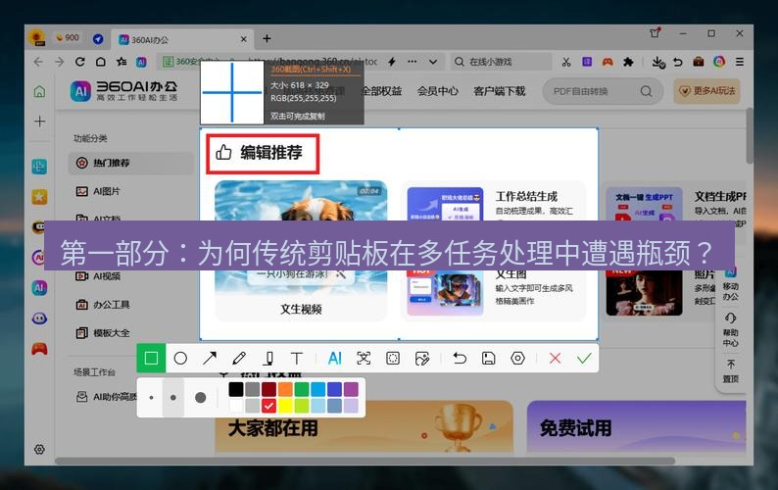Select the ellipse drawing tool
The width and height of the screenshot is (778, 490).
[180, 358]
